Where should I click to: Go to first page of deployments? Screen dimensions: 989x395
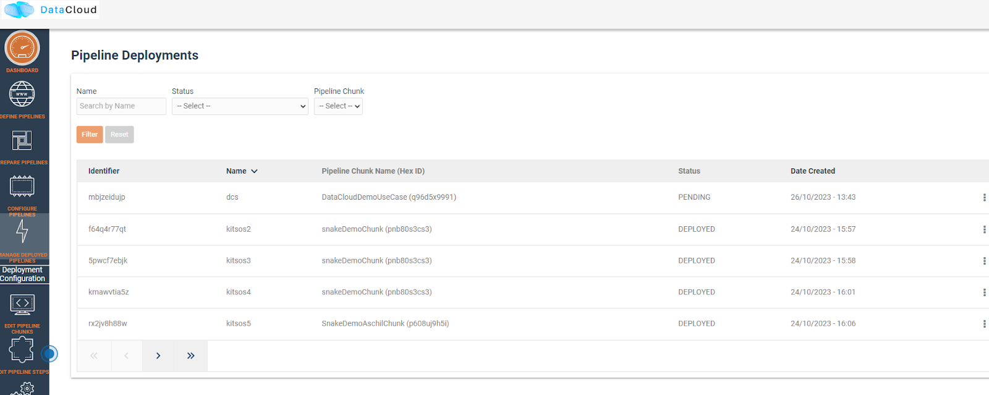[x=94, y=355]
